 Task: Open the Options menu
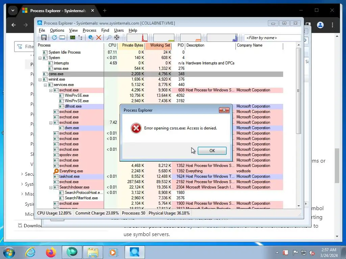click(57, 30)
